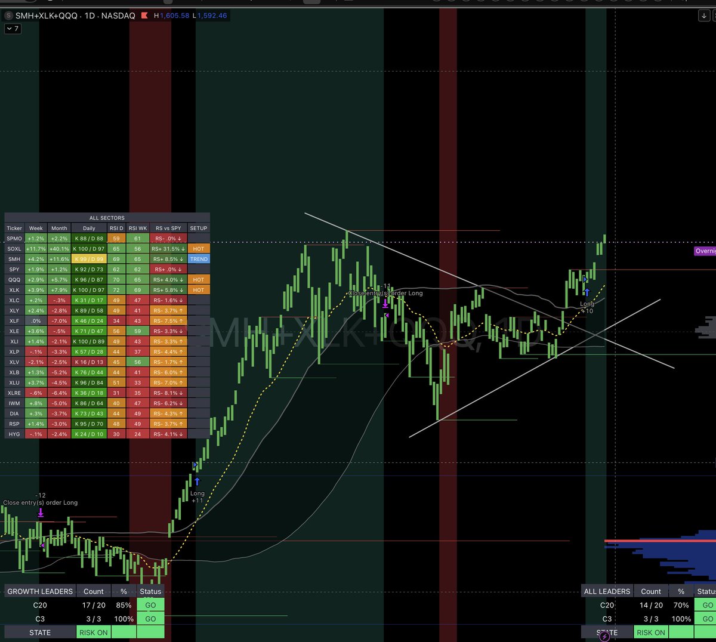
Task: Click the 85% cell in Growth Leaders
Action: point(124,605)
